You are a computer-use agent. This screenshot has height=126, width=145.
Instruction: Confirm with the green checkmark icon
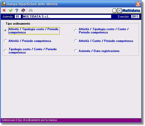pos(11,10)
